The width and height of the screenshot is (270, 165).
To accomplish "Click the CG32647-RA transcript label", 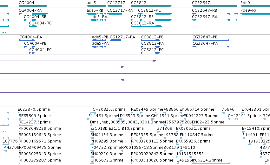I will [x=205, y=17].
